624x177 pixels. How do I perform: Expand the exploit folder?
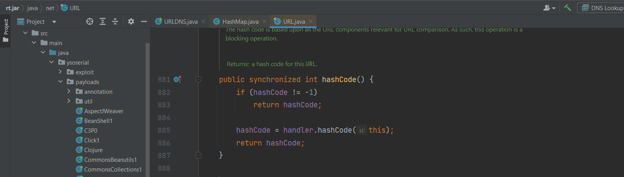[60, 72]
